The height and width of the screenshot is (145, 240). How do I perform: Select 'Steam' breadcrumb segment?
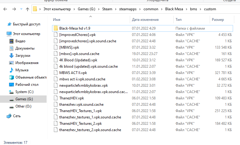pyautogui.click(x=107, y=9)
